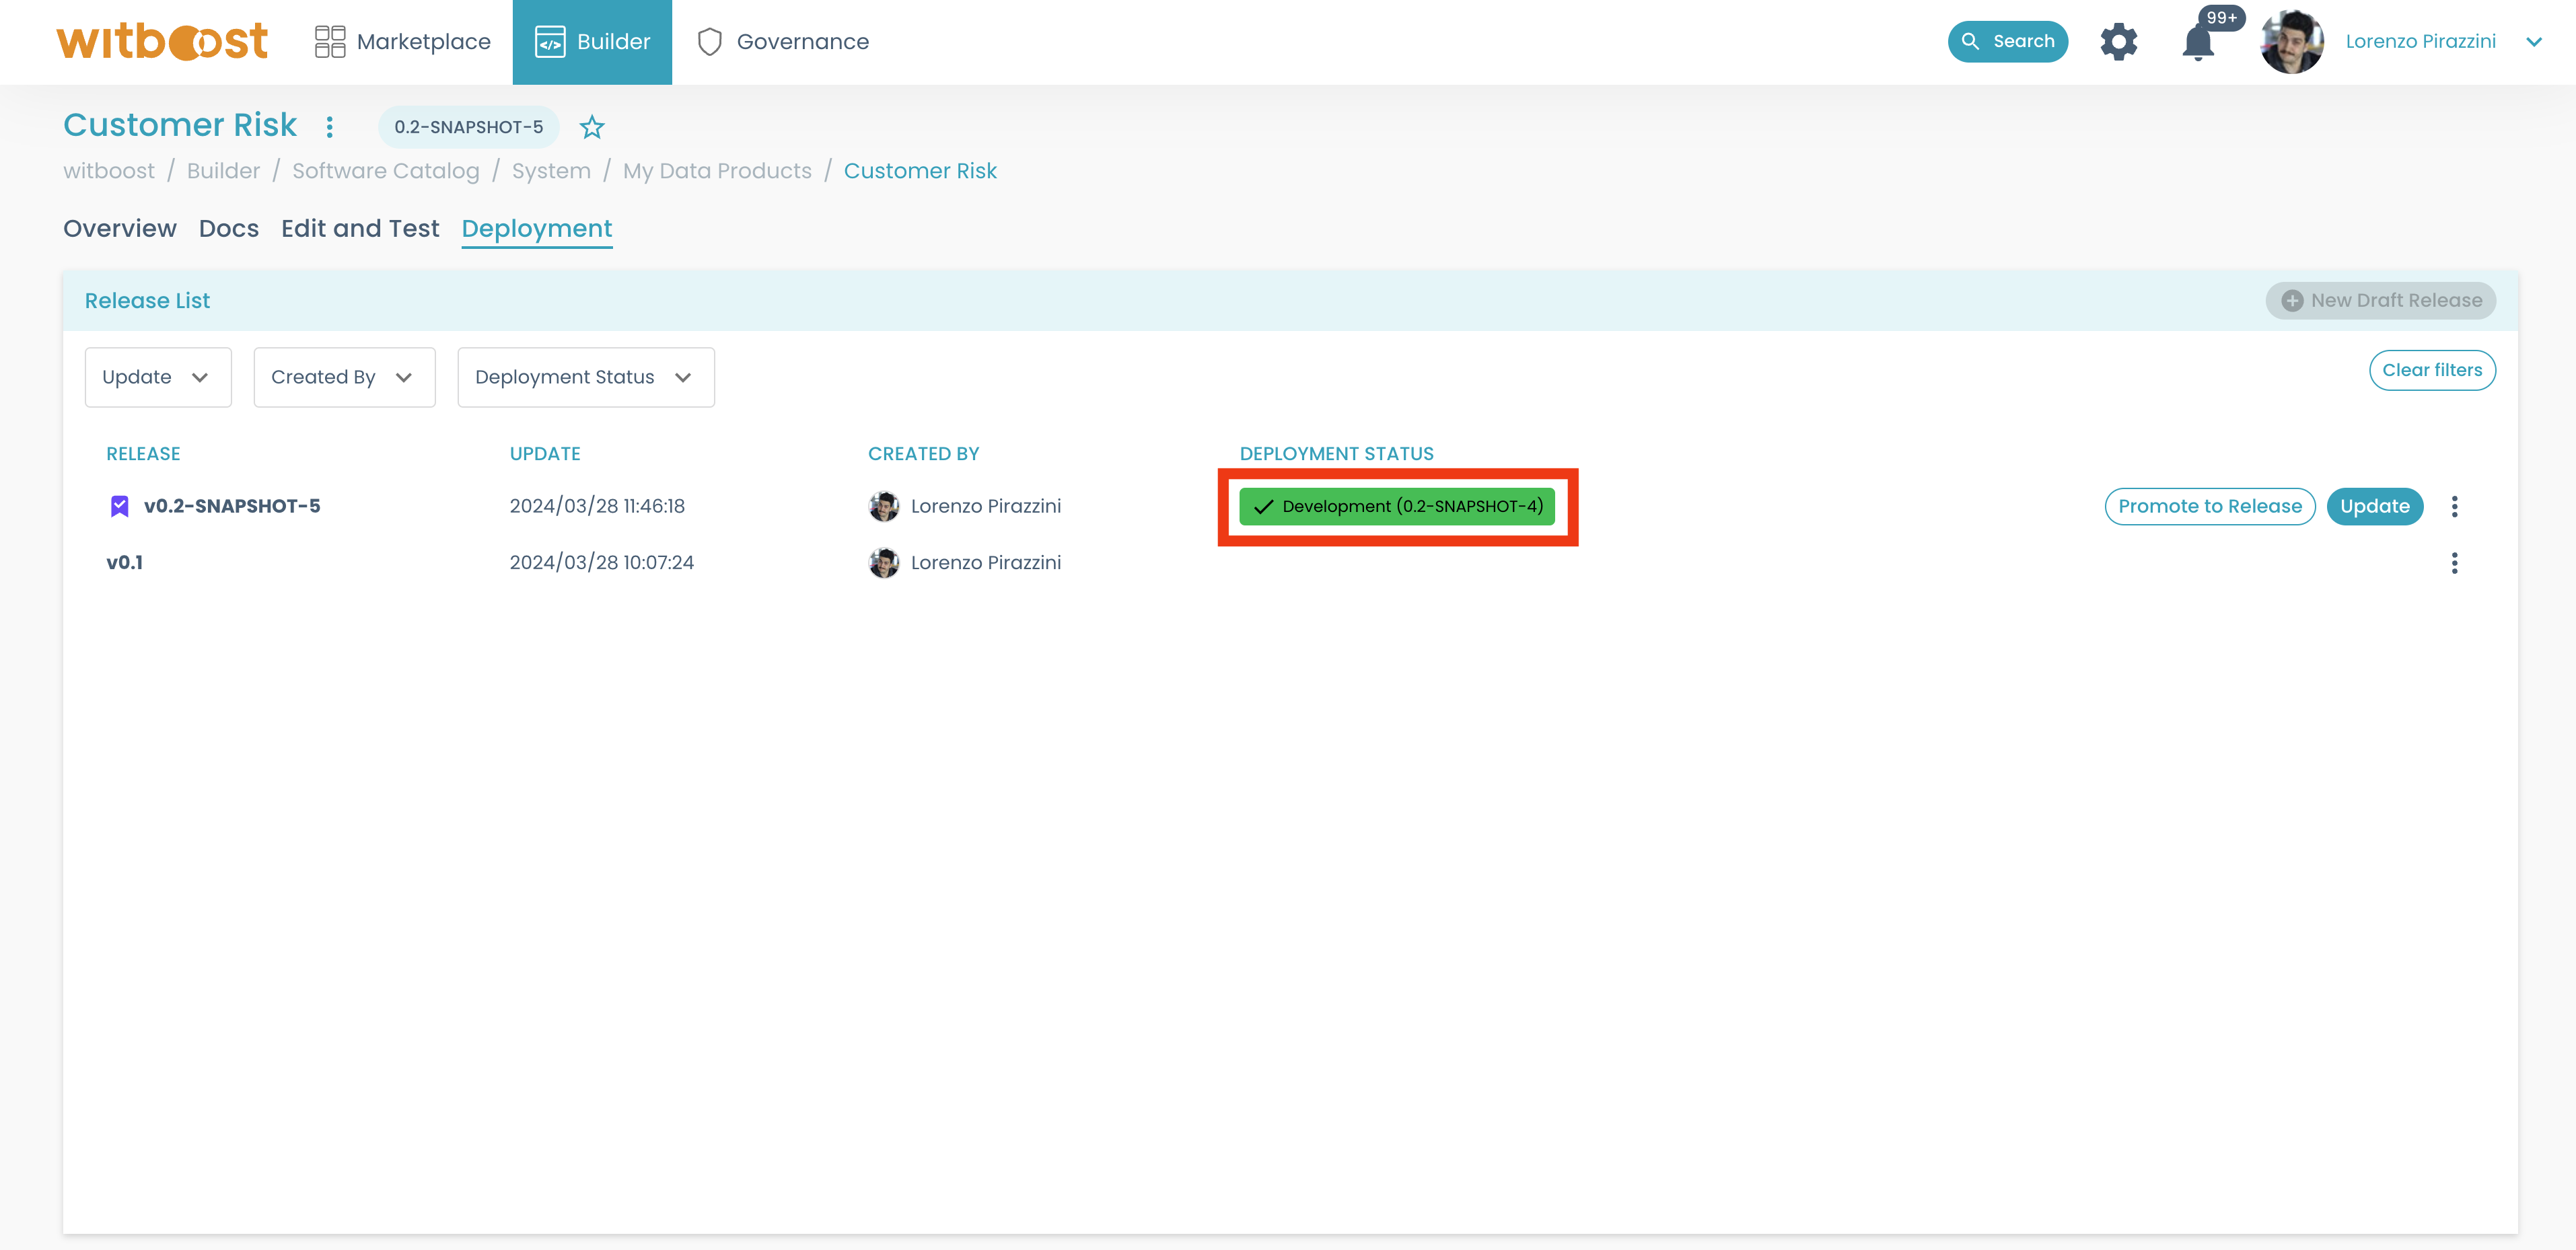Open the v0.2-SNAPSHOT-5 row options menu
The width and height of the screenshot is (2576, 1250).
tap(2454, 506)
